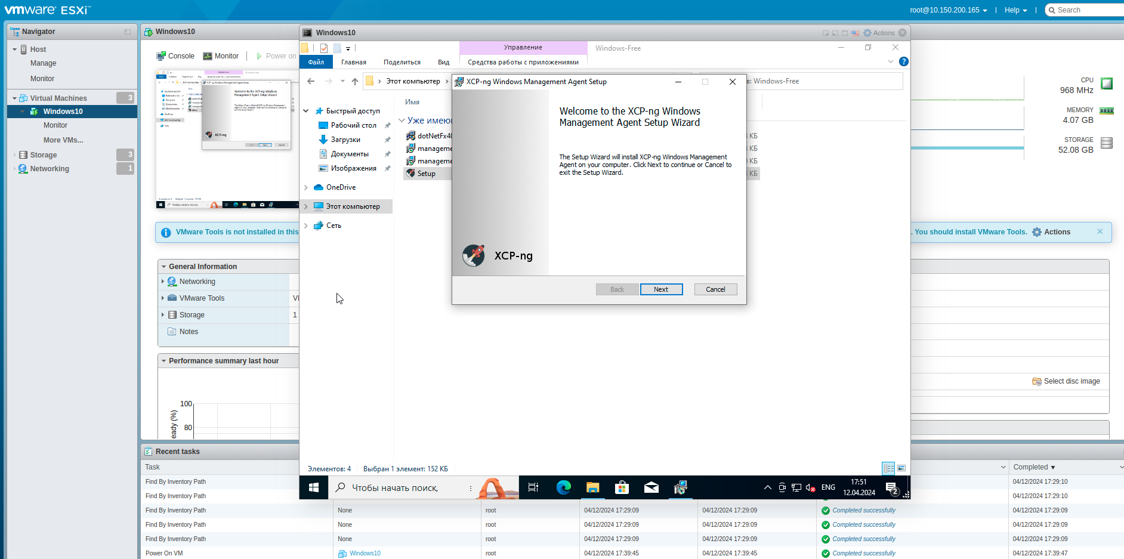Select More VMs... in the Navigator

pyautogui.click(x=63, y=140)
